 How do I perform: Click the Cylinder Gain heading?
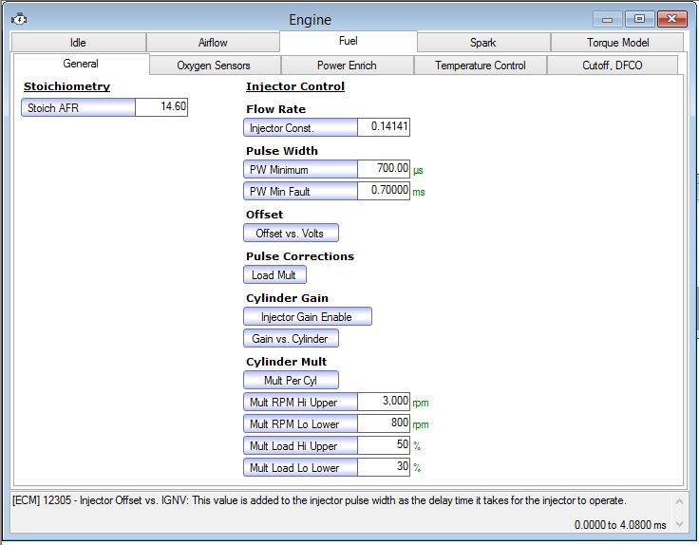(x=287, y=298)
